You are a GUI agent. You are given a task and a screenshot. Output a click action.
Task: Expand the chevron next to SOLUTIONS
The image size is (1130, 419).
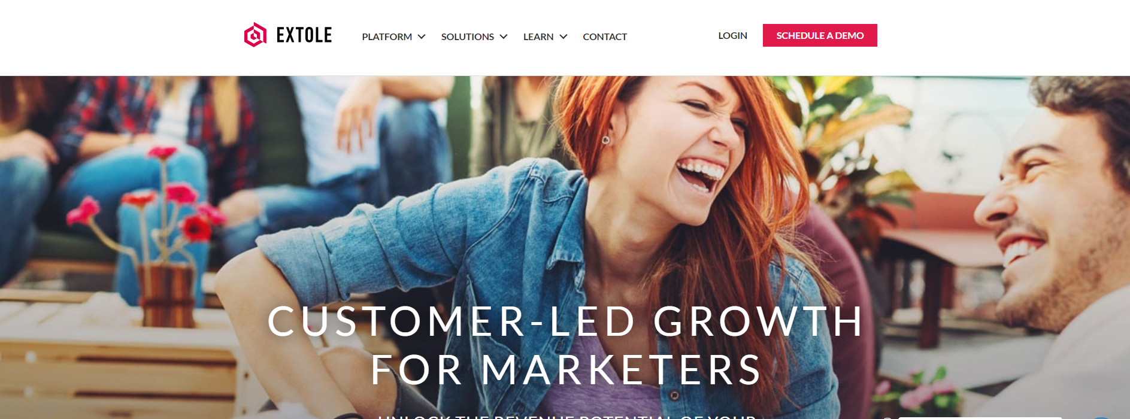[504, 37]
